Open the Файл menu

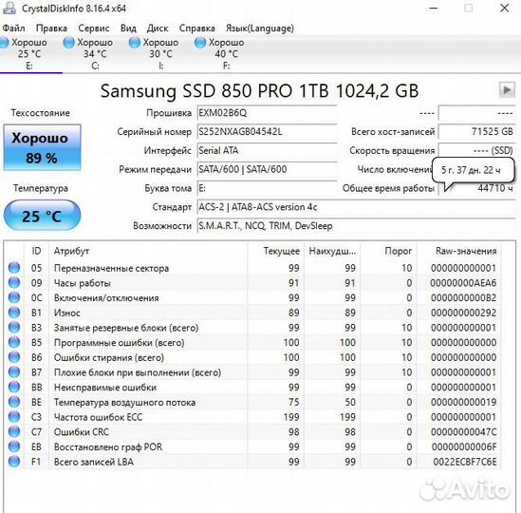point(13,28)
